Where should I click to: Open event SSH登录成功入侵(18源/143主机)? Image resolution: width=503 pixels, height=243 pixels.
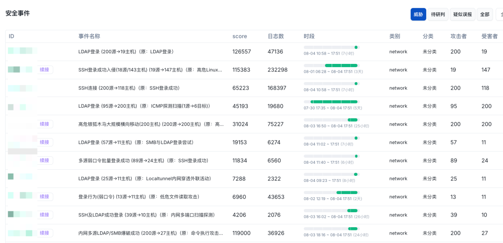click(x=150, y=70)
